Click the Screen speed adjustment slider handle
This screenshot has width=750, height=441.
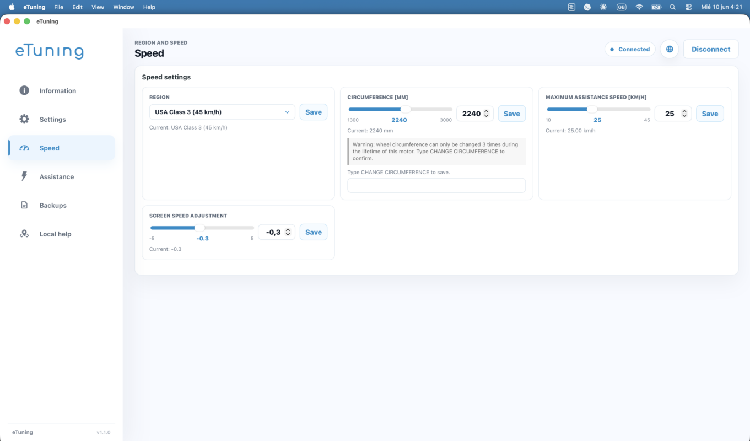pos(200,228)
